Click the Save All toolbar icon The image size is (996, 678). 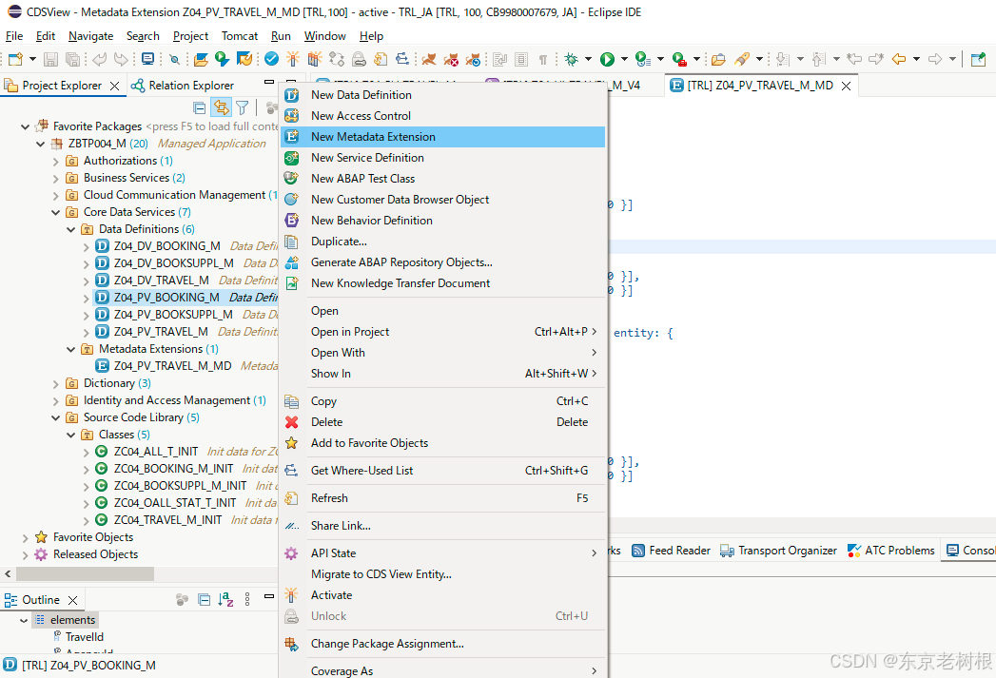(73, 60)
